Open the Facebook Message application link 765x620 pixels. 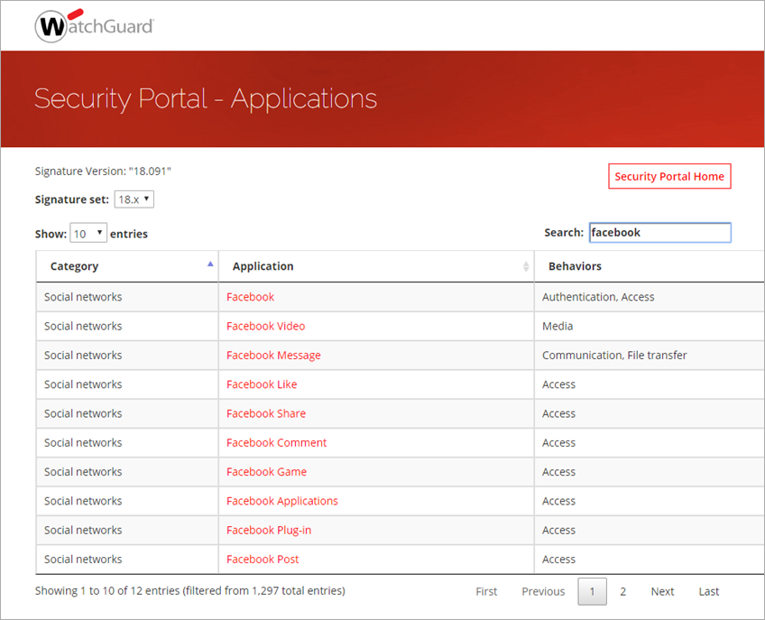[x=273, y=355]
